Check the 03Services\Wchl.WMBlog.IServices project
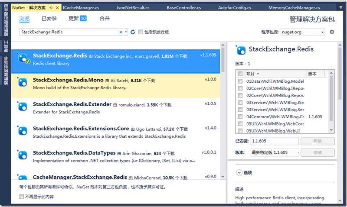Image resolution: width=347 pixels, height=207 pixels. click(x=240, y=103)
